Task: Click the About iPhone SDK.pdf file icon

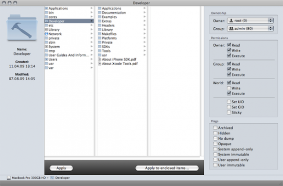Action: (x=99, y=59)
